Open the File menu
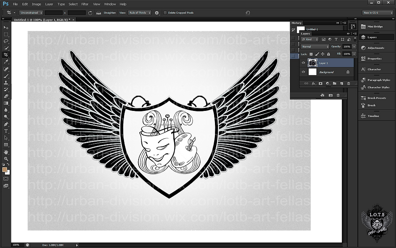Viewport: 396px width, 248px height. click(x=15, y=4)
